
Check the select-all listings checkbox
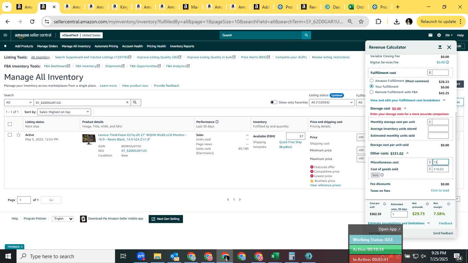pos(10,124)
